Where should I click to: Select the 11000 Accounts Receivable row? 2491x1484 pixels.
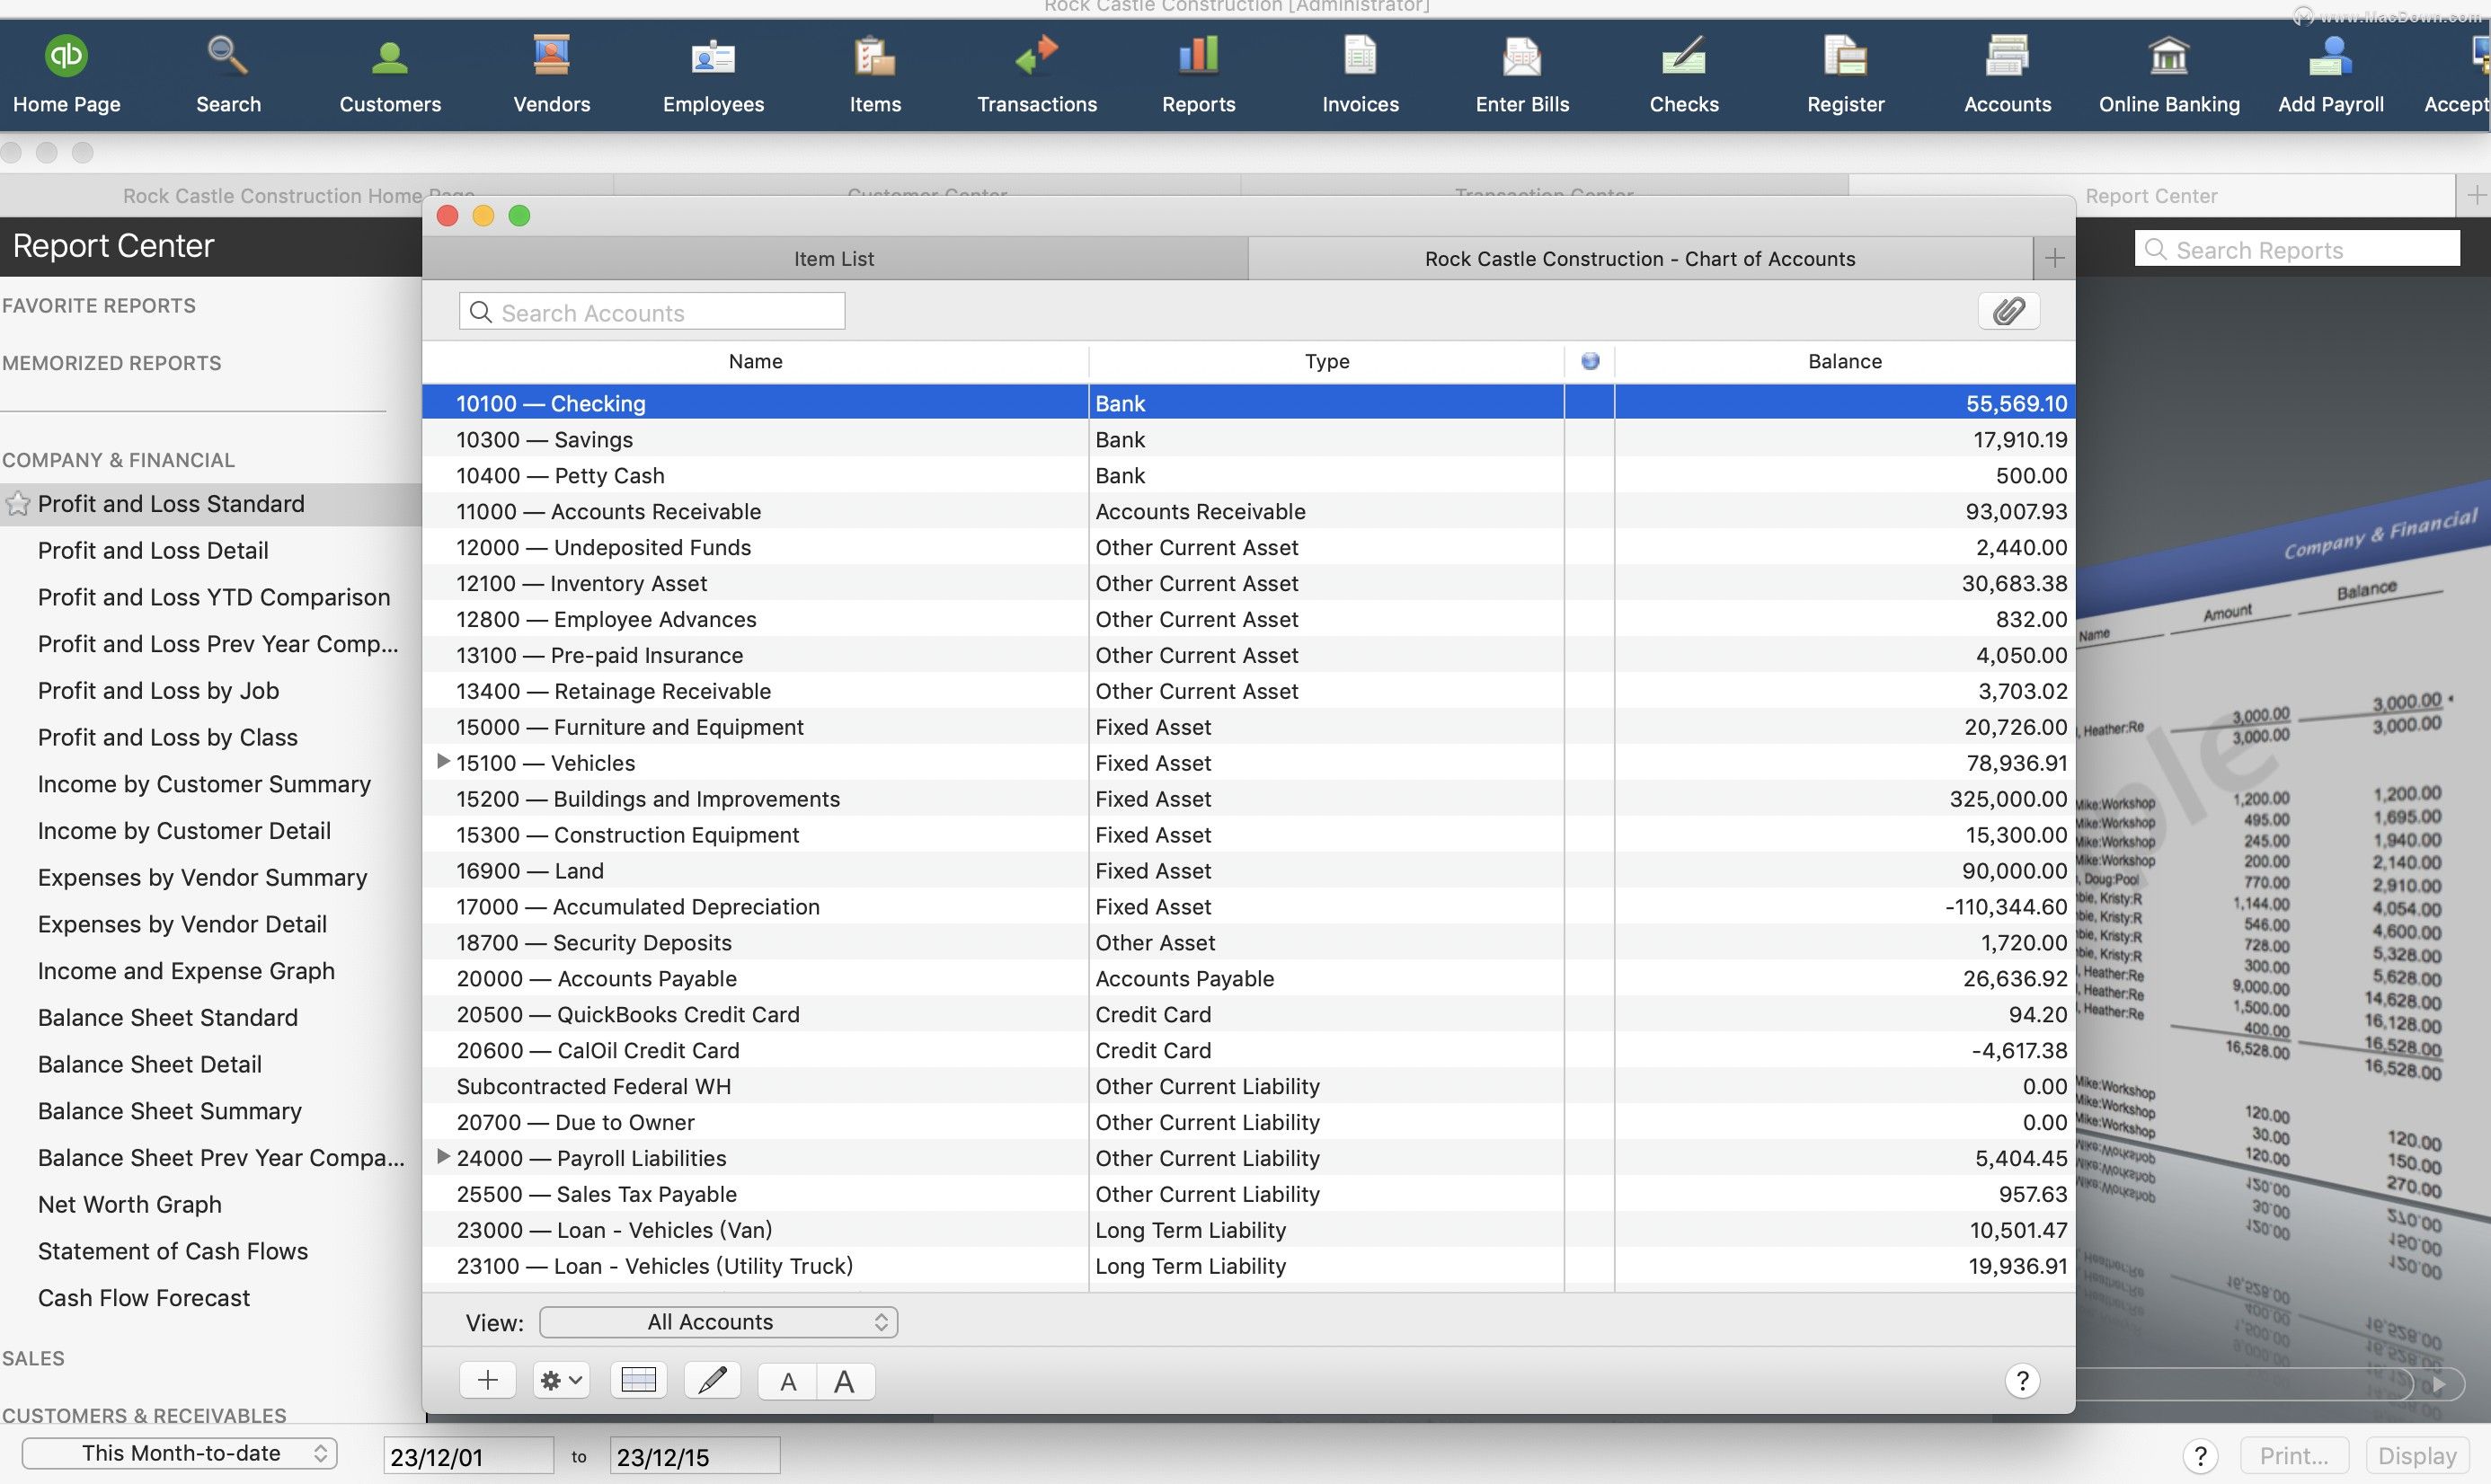[1248, 511]
